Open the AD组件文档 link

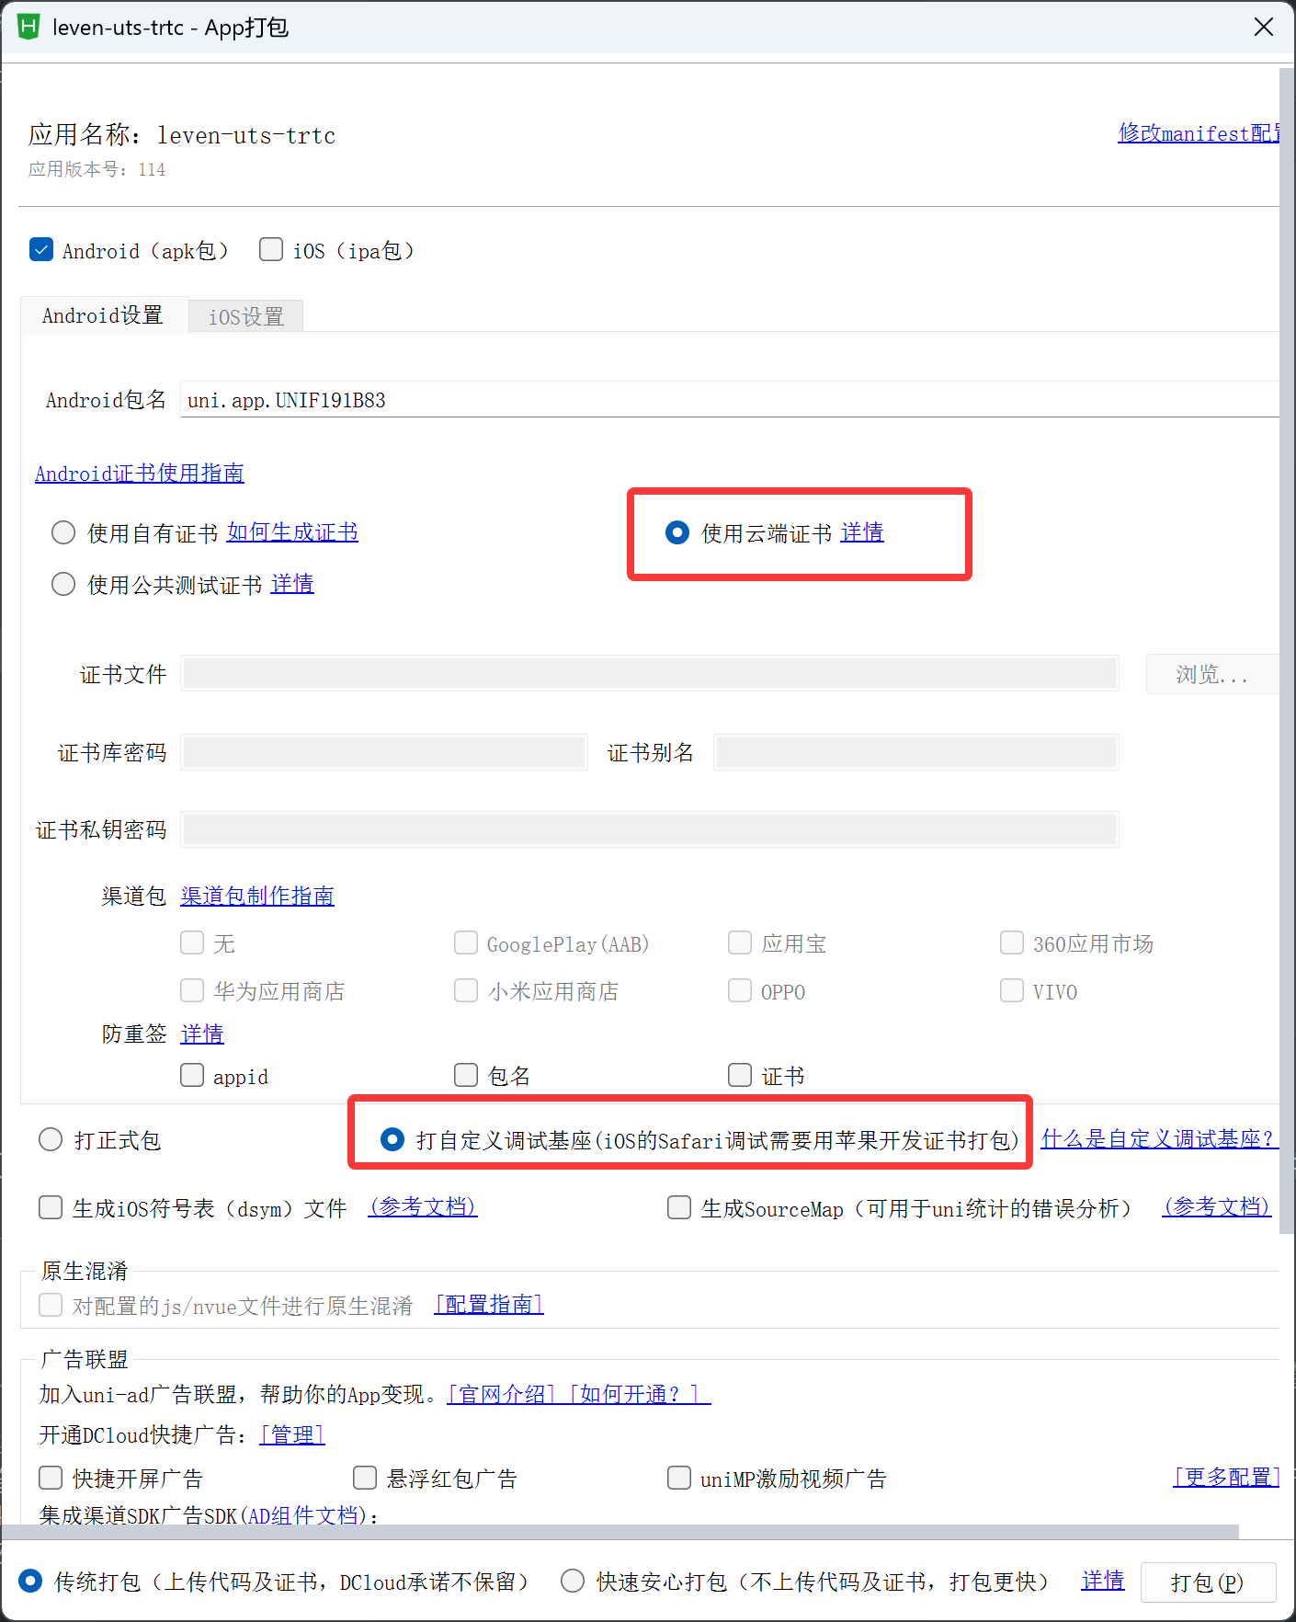[x=302, y=1515]
